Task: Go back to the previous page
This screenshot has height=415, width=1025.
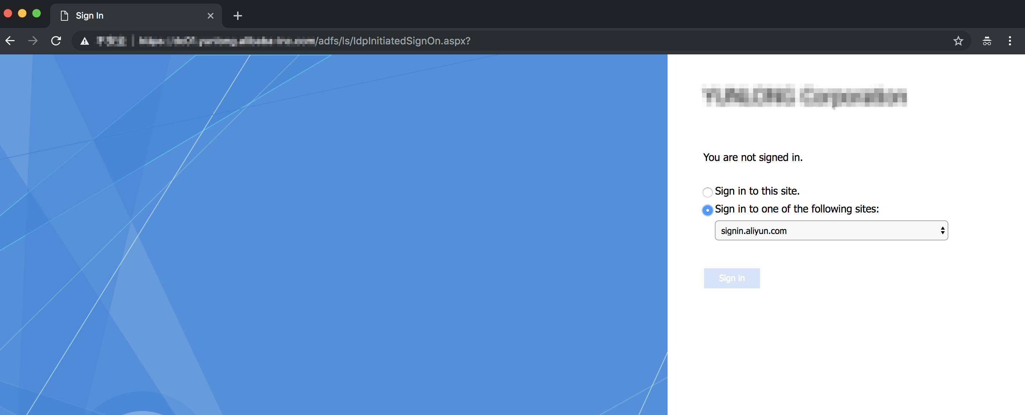Action: coord(10,40)
